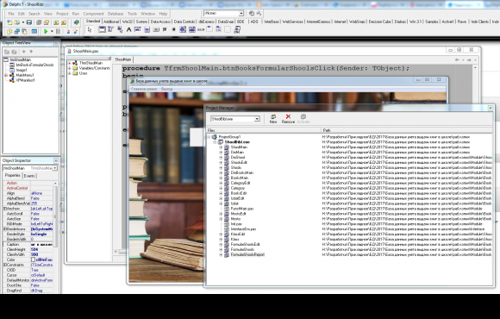500x319 pixels.
Task: Click Remove red X in Project Manager
Action: [288, 119]
